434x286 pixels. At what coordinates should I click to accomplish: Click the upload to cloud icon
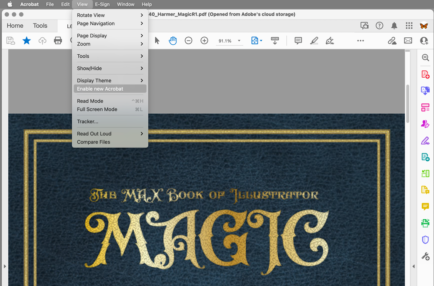(x=42, y=41)
